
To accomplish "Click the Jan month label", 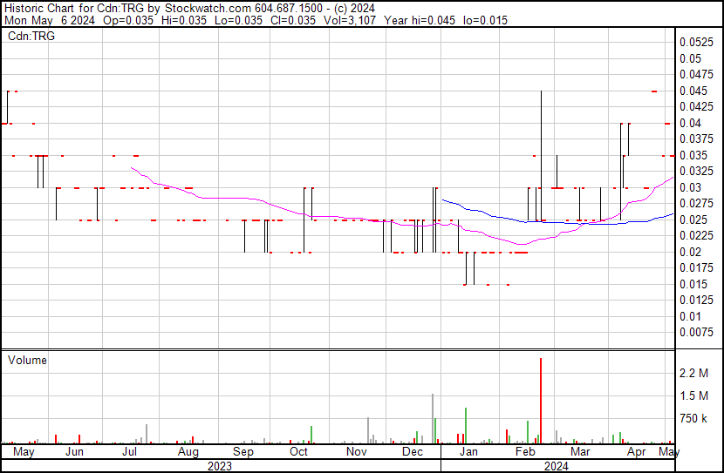I will pyautogui.click(x=468, y=451).
